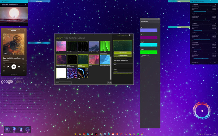Collapse the Music drive section
Image resolution: width=218 pixels, height=136 pixels.
click(x=216, y=23)
